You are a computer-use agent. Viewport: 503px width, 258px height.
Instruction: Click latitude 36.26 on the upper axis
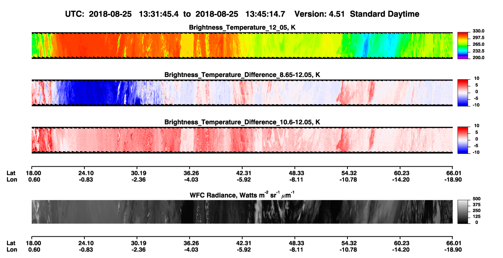click(x=191, y=173)
